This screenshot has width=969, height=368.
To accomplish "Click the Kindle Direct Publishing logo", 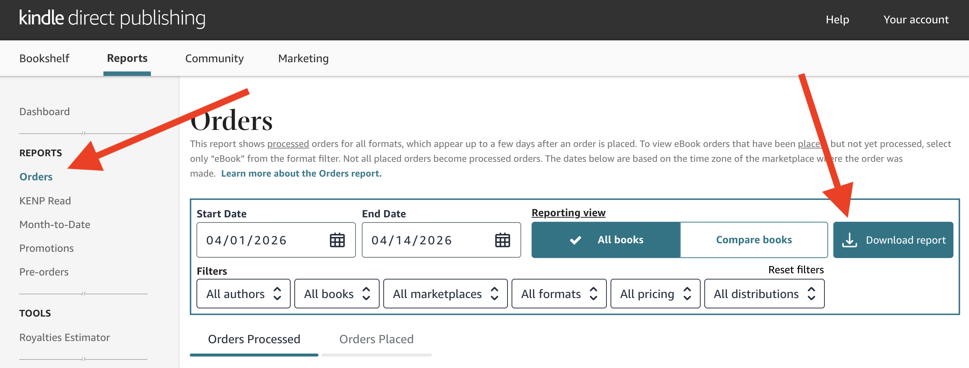I will click(112, 18).
